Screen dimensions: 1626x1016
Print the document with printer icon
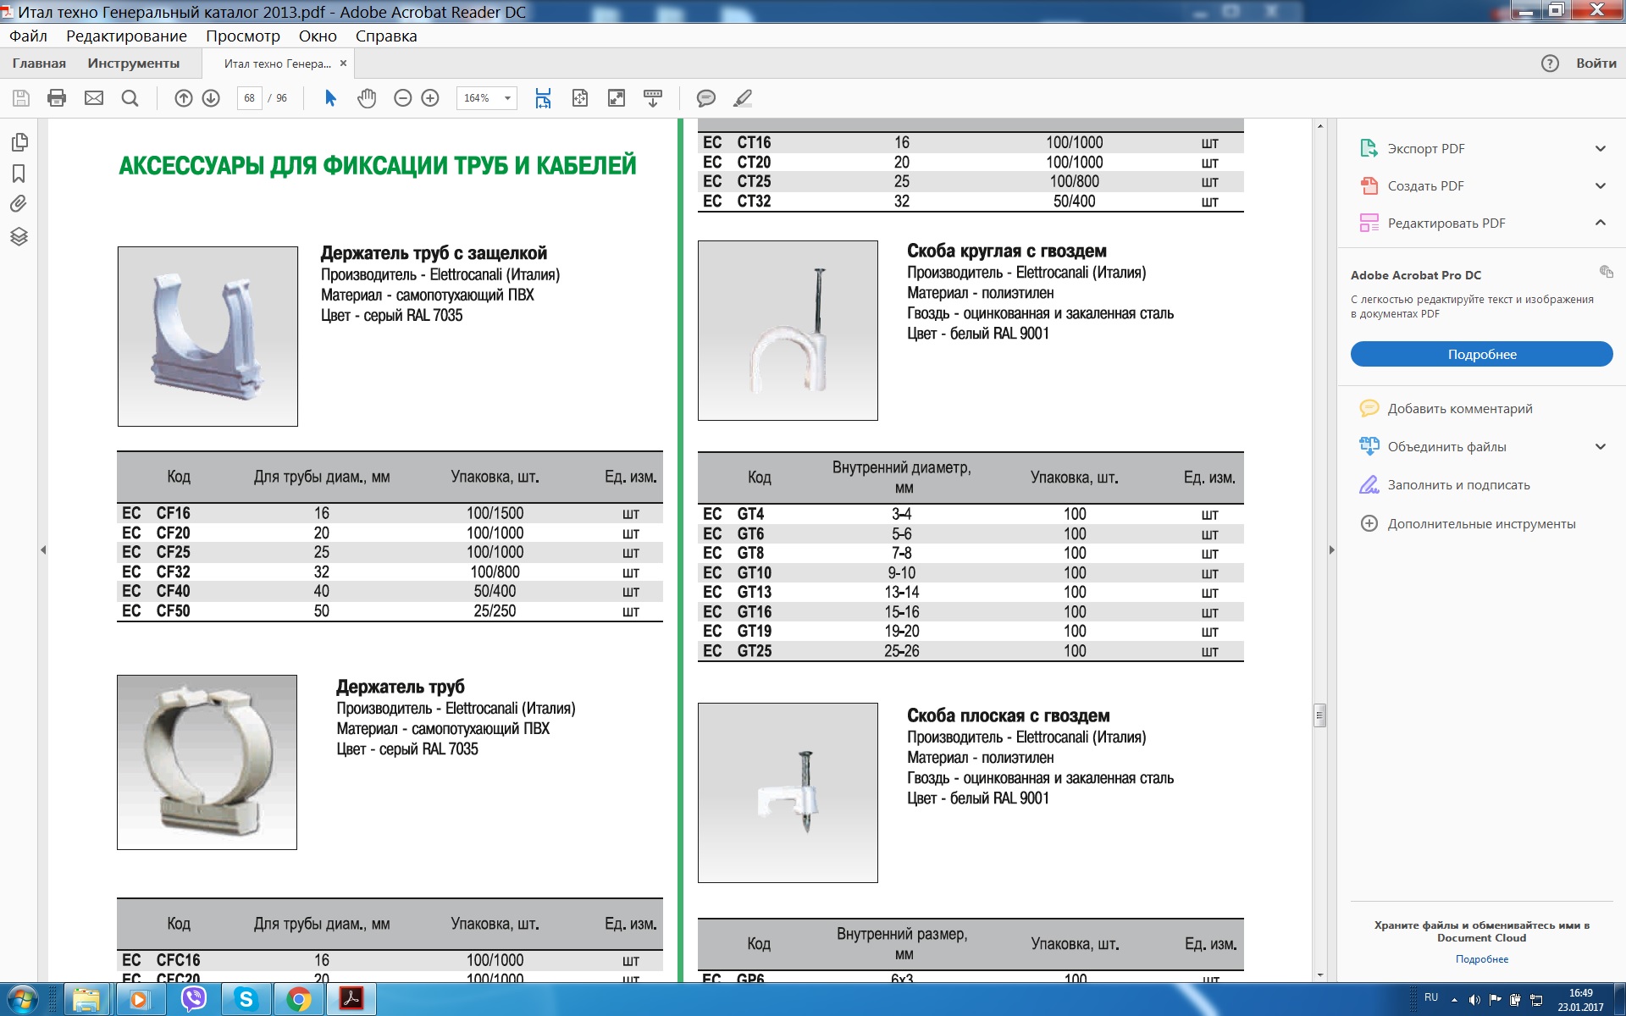(x=57, y=98)
